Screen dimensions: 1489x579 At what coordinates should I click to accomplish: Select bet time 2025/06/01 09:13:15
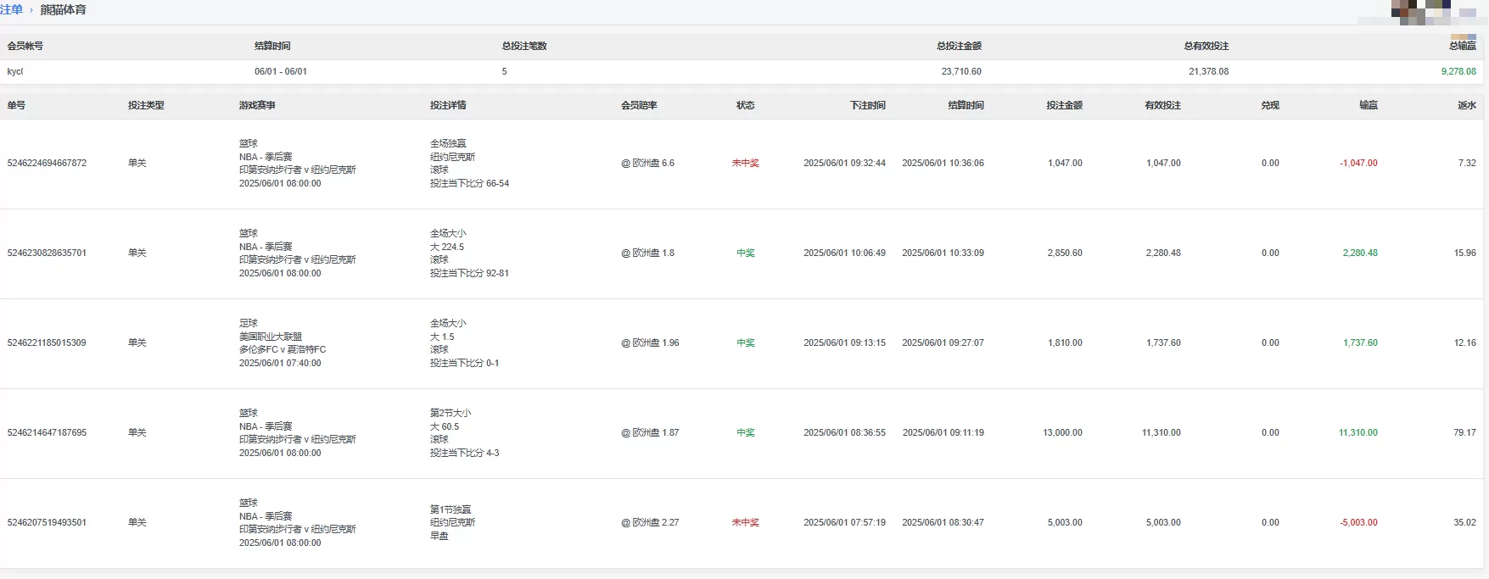(x=844, y=342)
